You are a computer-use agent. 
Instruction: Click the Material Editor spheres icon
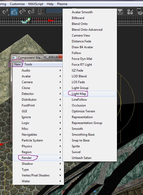coord(130,12)
